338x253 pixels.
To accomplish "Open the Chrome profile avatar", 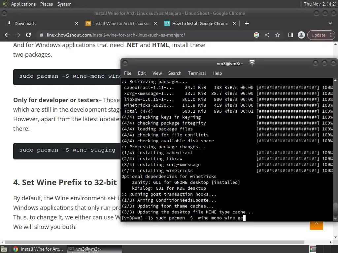I will coord(301,35).
